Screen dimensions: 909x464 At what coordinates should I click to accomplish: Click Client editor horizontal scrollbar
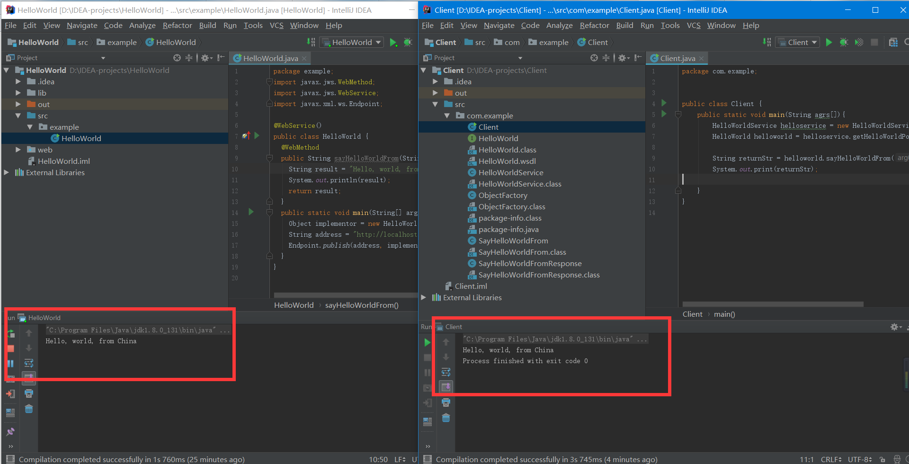point(773,304)
